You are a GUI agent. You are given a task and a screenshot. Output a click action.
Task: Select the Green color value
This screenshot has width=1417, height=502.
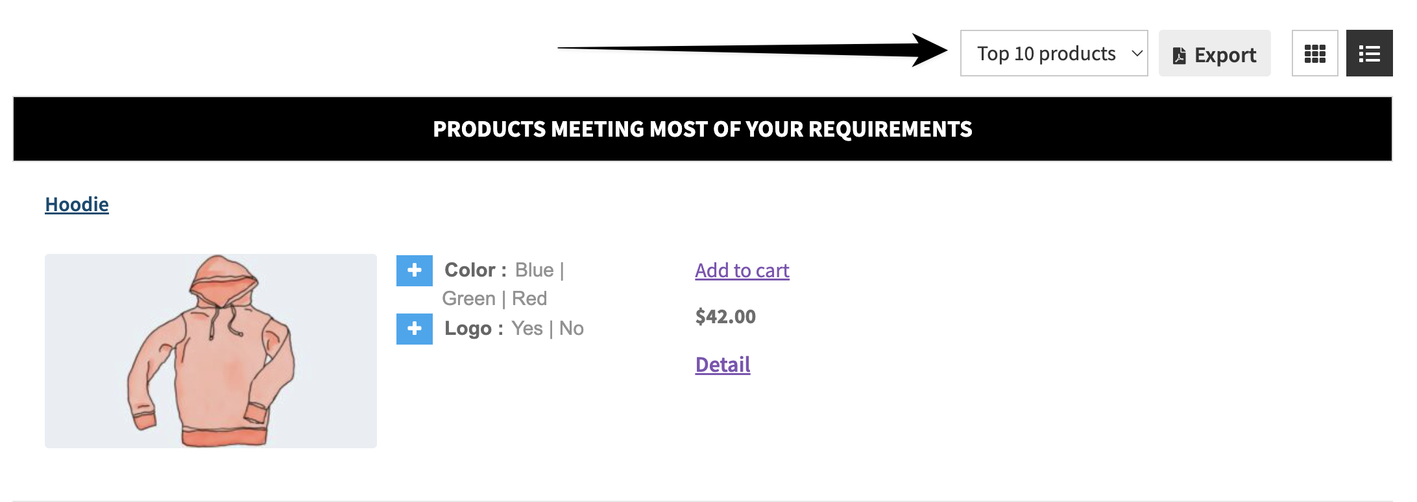coord(468,299)
